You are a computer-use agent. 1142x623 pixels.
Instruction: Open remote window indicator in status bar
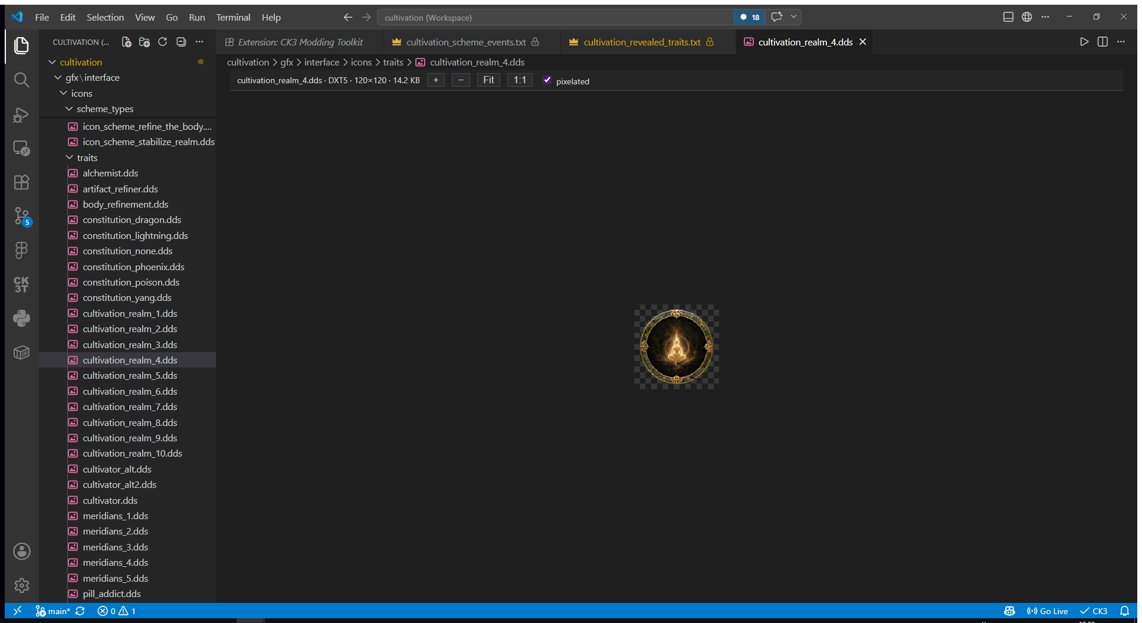17,611
